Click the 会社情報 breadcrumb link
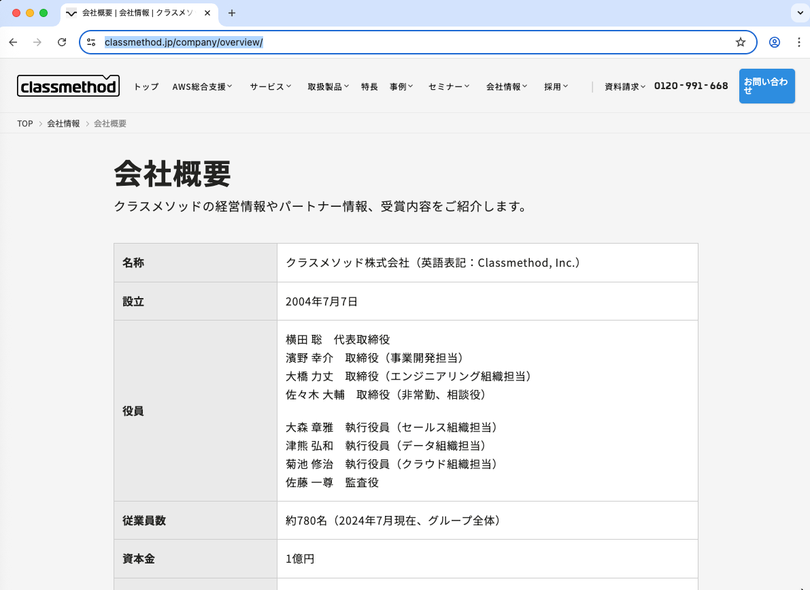The height and width of the screenshot is (590, 810). (x=63, y=124)
